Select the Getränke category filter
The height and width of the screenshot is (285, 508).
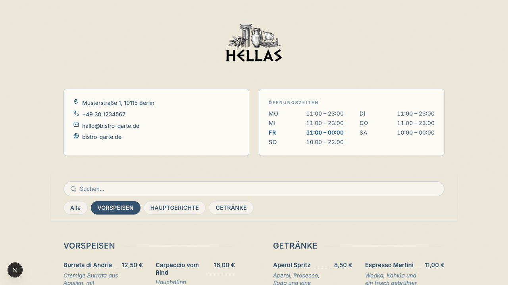click(231, 208)
